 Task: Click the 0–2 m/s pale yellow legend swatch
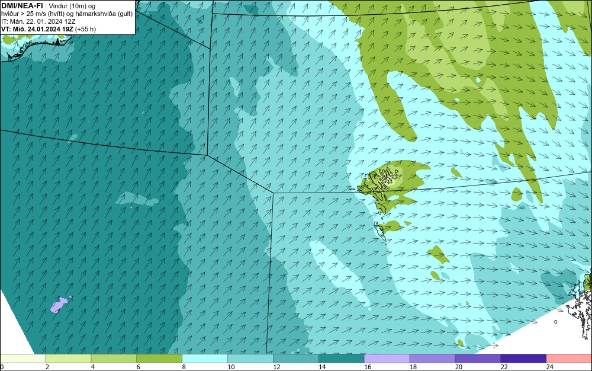click(x=22, y=359)
